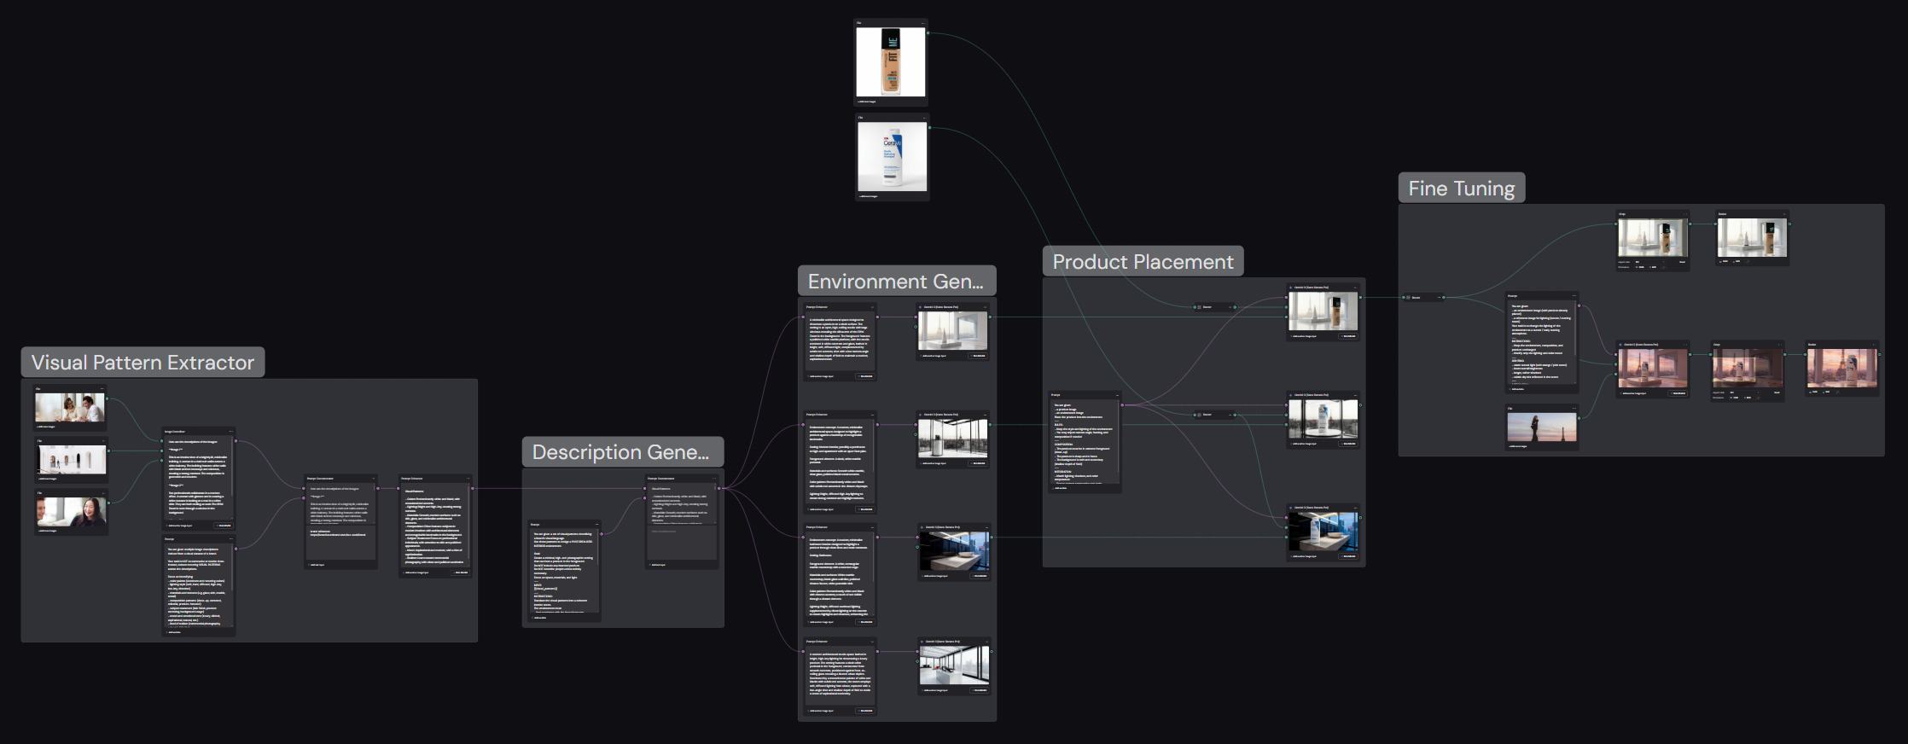Run Model on Fine Tuning Gemini node
The width and height of the screenshot is (1908, 744).
(x=1678, y=393)
